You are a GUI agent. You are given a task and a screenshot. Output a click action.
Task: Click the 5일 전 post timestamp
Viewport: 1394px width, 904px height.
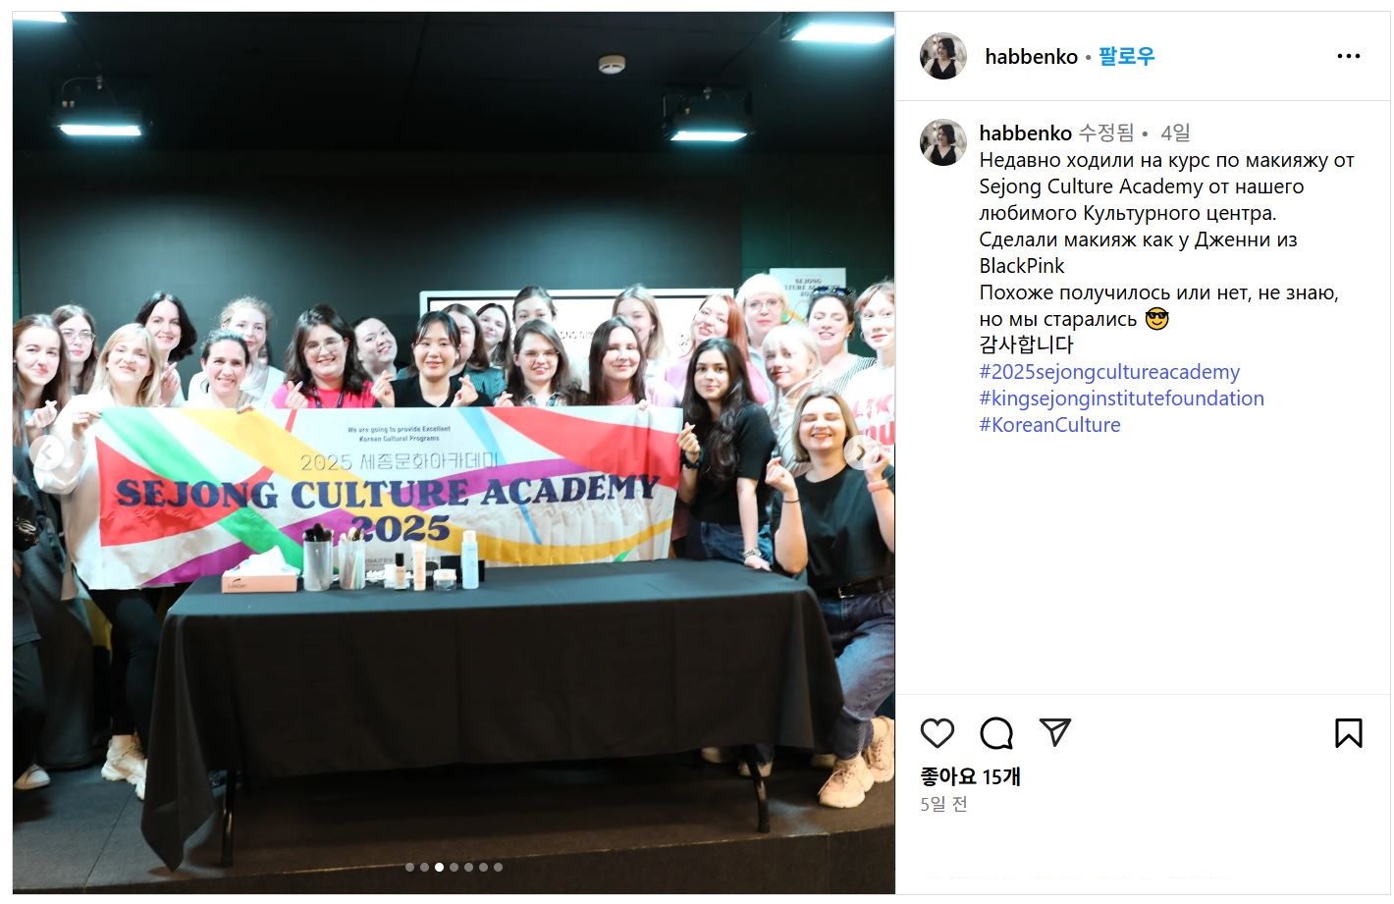coord(943,804)
